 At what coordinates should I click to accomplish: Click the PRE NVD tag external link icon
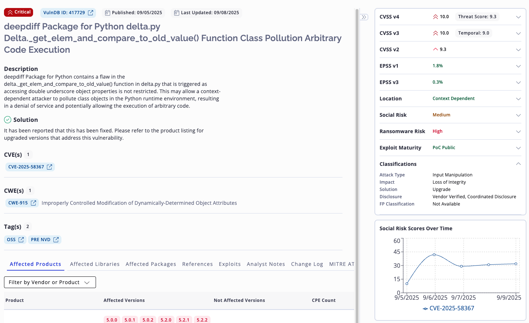click(56, 240)
